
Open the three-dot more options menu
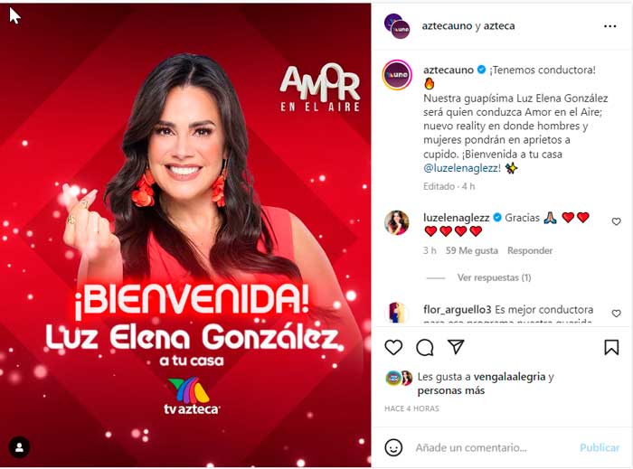[x=609, y=26]
